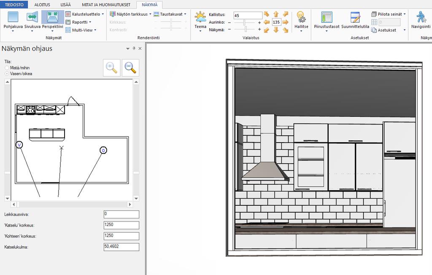Expand Raportti dropdown arrow
432x275 pixels.
[x=90, y=22]
